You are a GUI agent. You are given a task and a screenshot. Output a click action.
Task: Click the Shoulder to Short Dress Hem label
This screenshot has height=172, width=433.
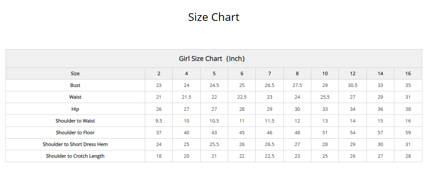coord(75,144)
